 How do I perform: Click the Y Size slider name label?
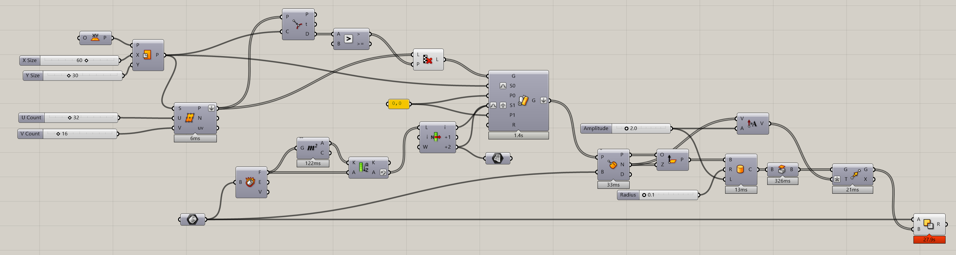(x=33, y=76)
